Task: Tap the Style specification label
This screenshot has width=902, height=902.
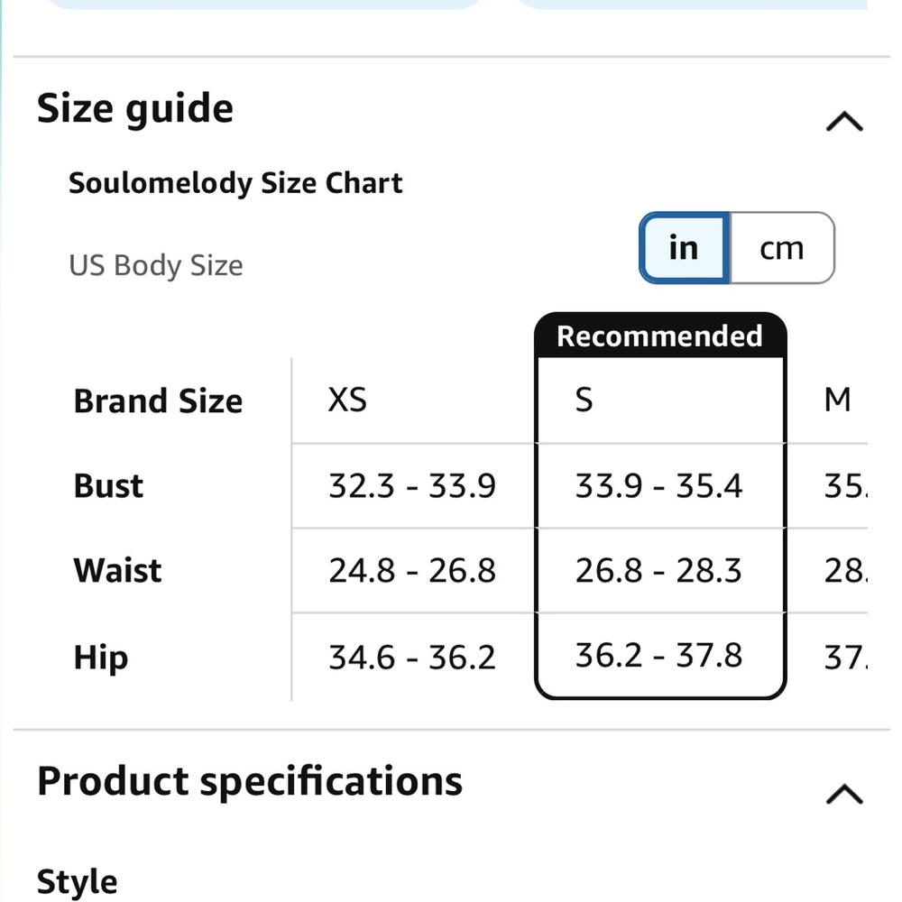Action: (77, 881)
